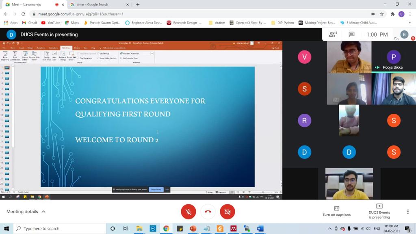Screen dimensions: 416x234
Task: Show the hidden bookmarks overflow list
Action: pos(409,23)
